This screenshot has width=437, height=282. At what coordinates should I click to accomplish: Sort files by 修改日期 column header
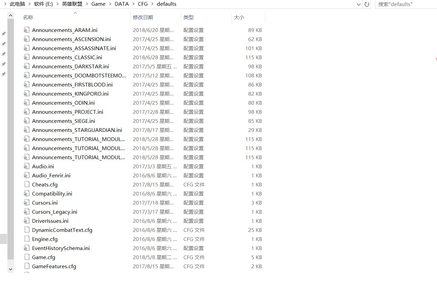click(143, 17)
